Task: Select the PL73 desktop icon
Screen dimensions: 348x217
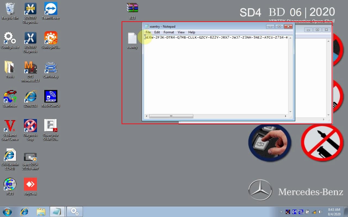Action: pyautogui.click(x=10, y=187)
